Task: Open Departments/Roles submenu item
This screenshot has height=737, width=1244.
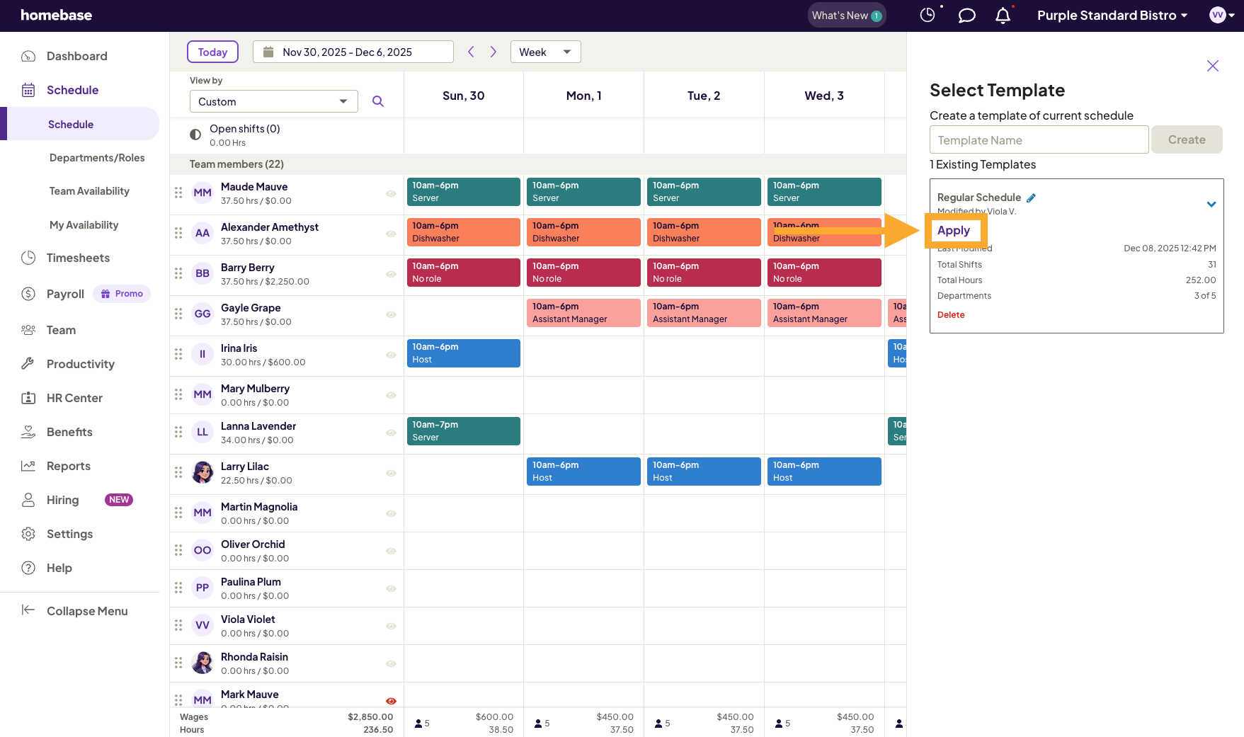Action: pos(97,158)
